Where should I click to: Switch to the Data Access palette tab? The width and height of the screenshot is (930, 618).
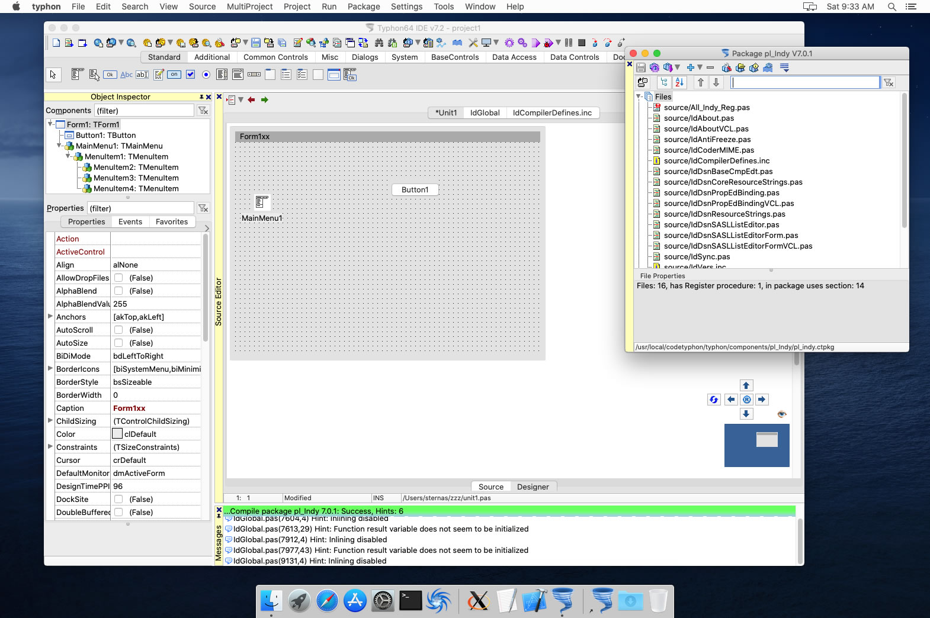pos(514,57)
